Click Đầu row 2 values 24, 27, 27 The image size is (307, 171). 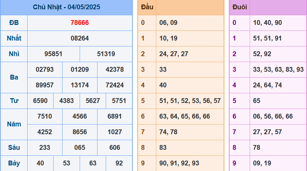coord(174,54)
